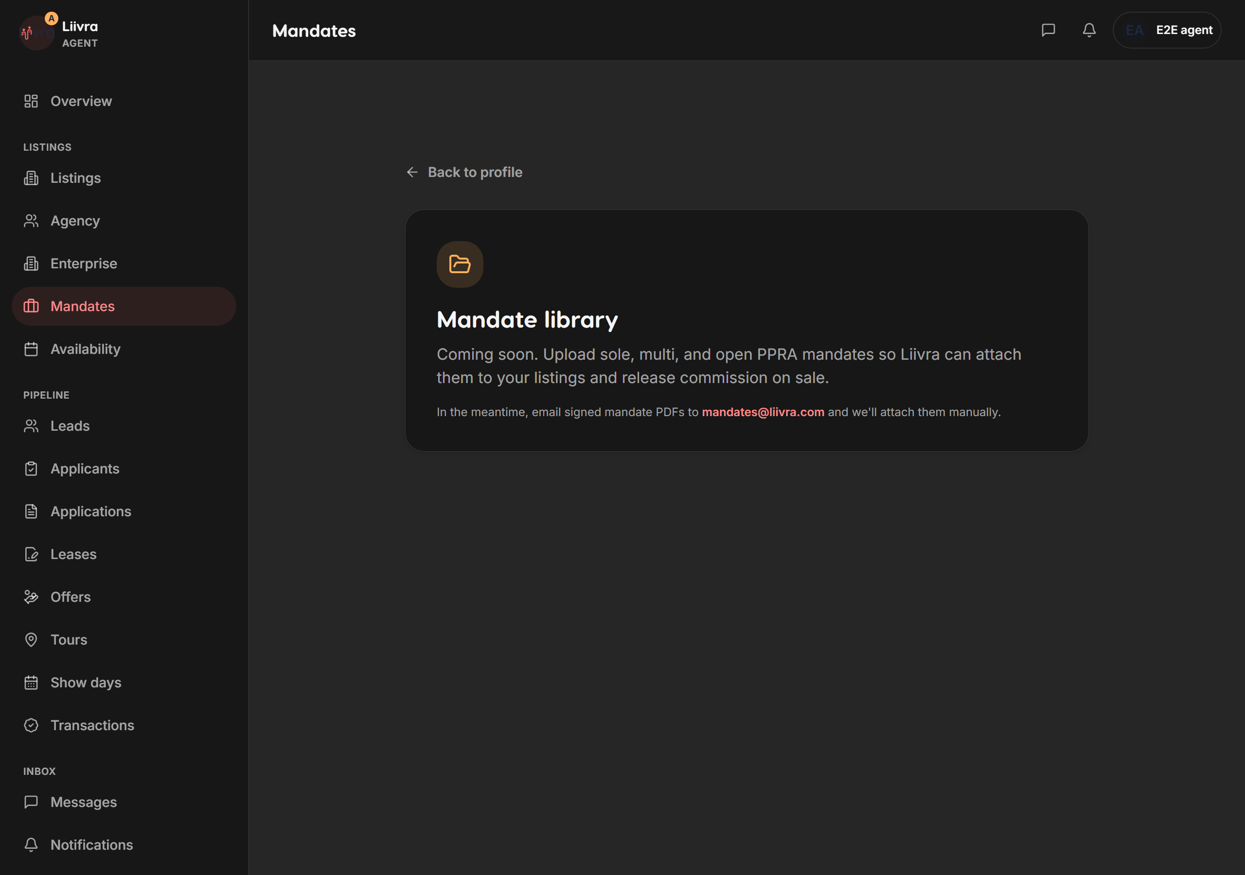Click the mandates@liivra.com email link

(x=763, y=413)
